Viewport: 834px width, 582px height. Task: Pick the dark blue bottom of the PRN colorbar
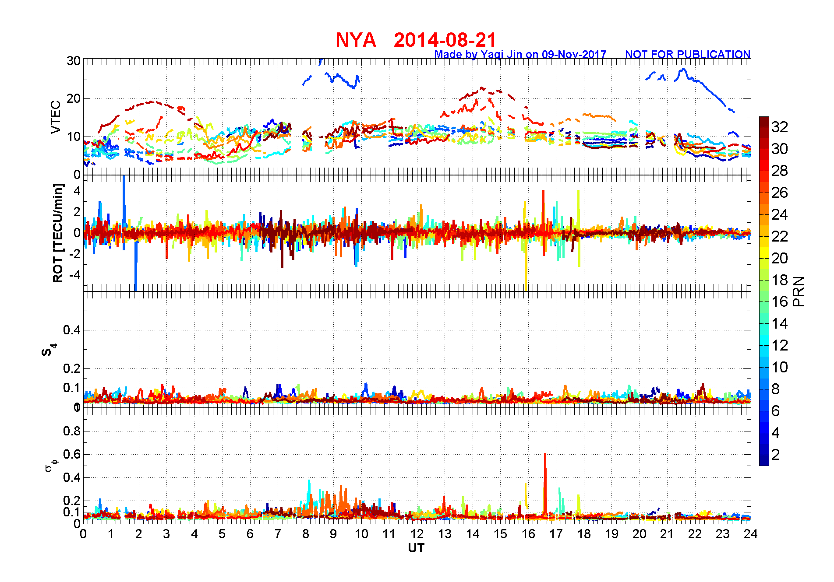pyautogui.click(x=764, y=460)
